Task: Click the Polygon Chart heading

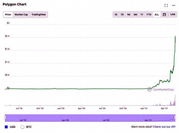Action: click(x=15, y=4)
